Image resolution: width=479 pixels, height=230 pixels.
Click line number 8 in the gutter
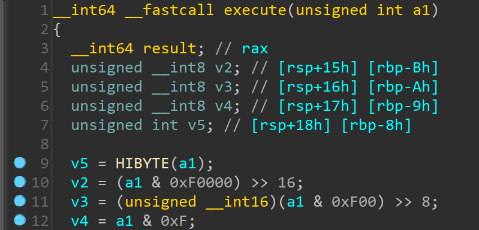point(44,144)
